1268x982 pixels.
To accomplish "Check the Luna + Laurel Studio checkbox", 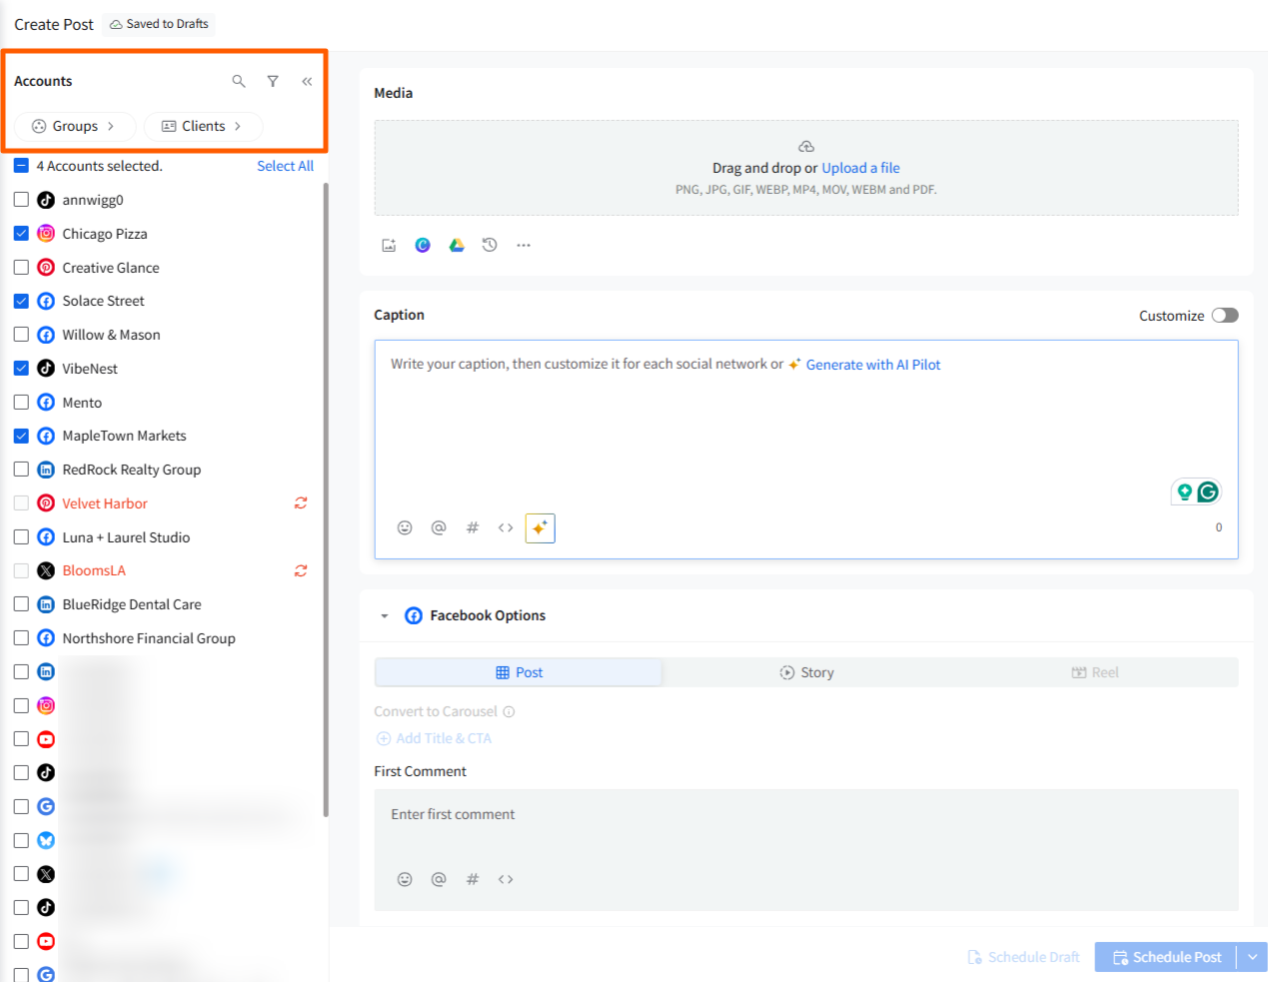I will click(21, 536).
